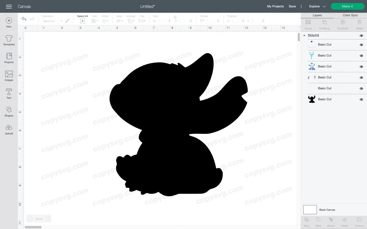Click the Slice tool

click(x=306, y=222)
